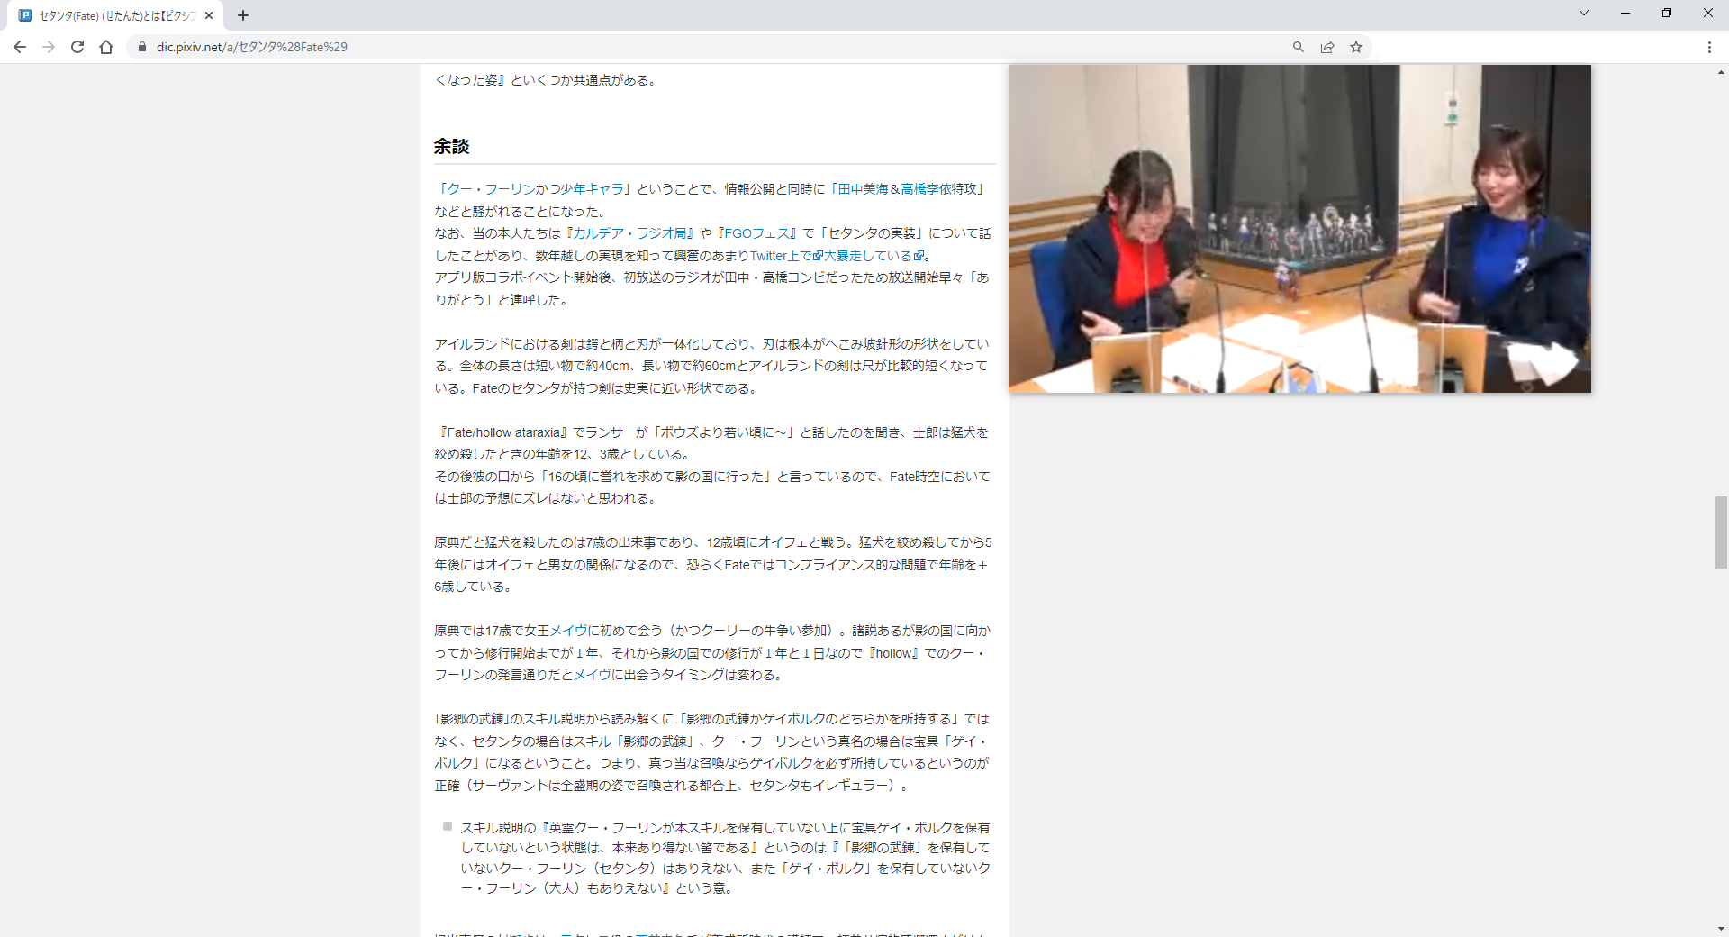Open the browser home page

point(106,47)
